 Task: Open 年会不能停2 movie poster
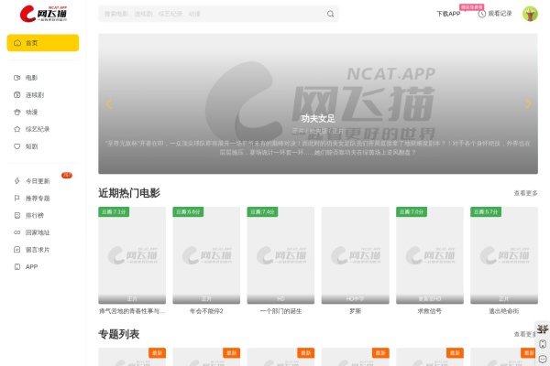point(206,255)
